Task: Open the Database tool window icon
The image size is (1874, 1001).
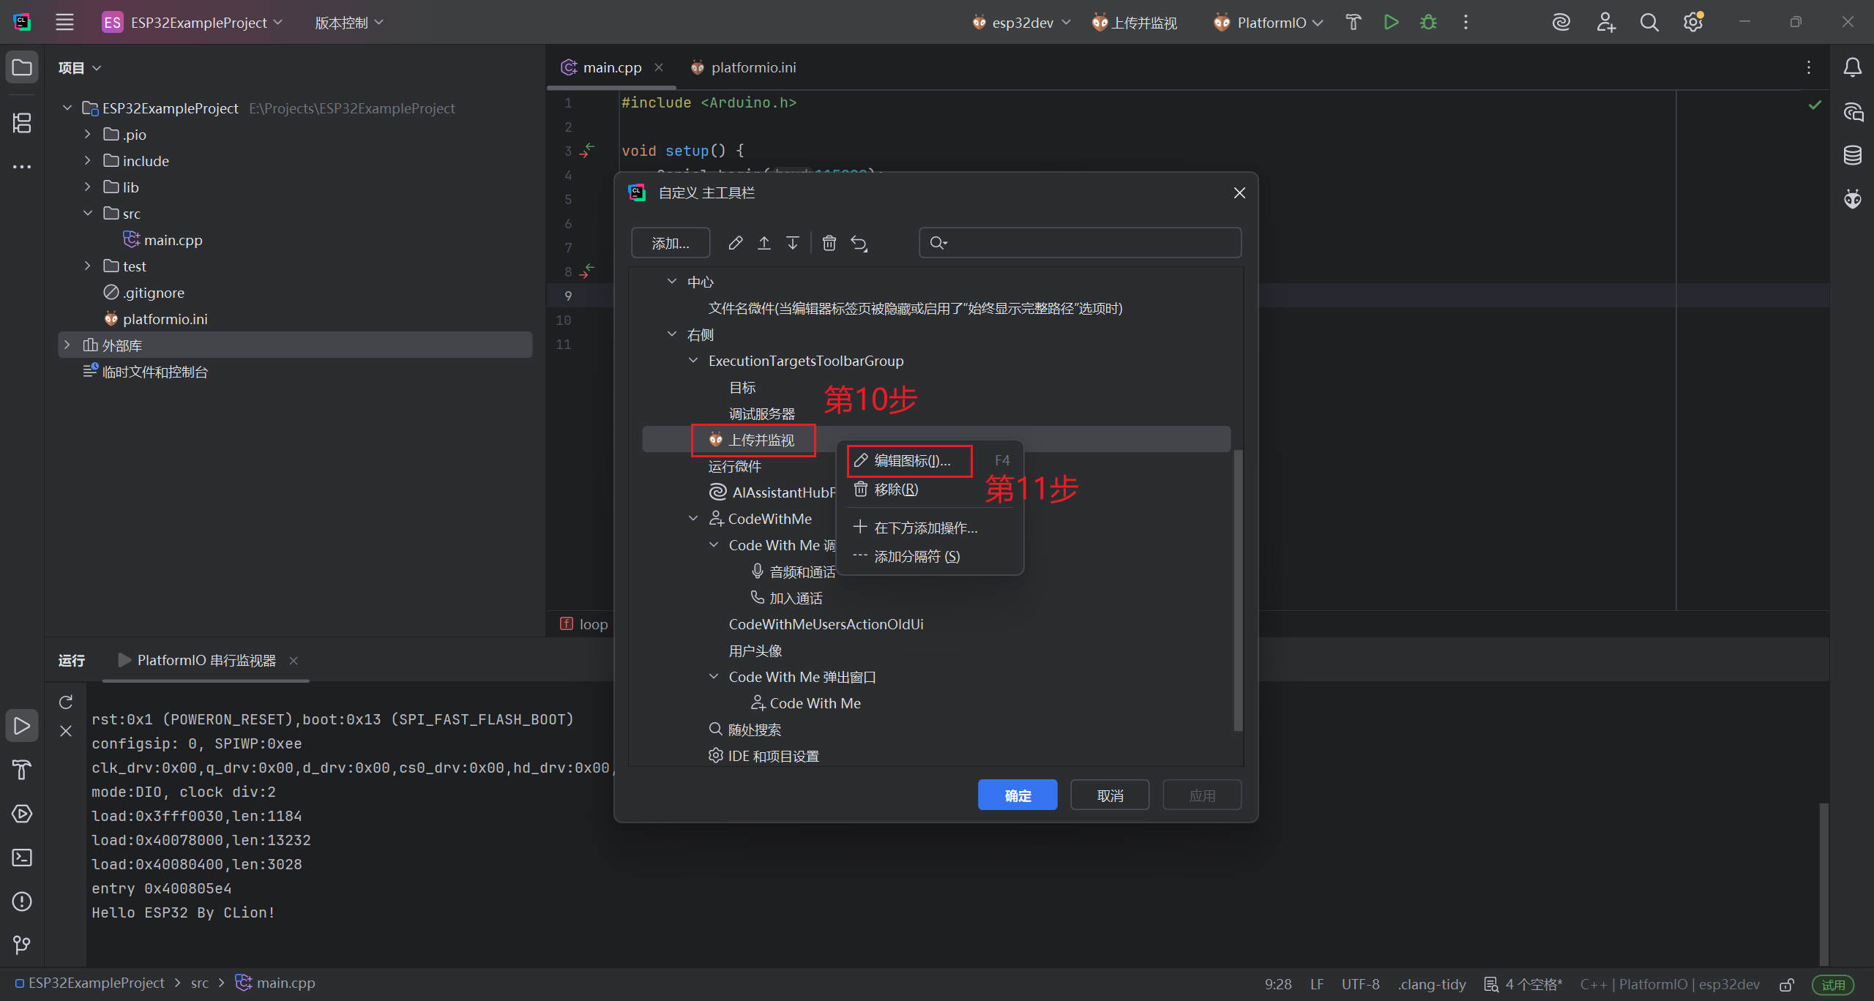Action: point(1852,155)
